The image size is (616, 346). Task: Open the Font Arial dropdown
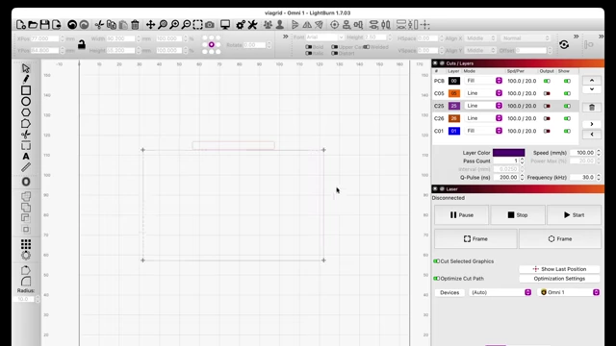point(324,37)
